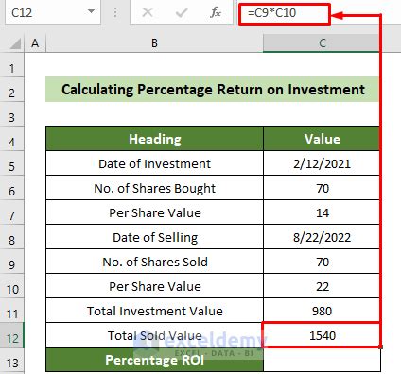The image size is (401, 374).
Task: Click the formula bar options dots handle
Action: (x=115, y=12)
